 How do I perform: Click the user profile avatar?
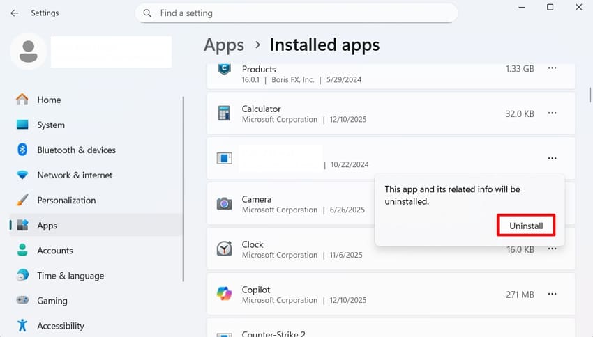click(x=29, y=52)
